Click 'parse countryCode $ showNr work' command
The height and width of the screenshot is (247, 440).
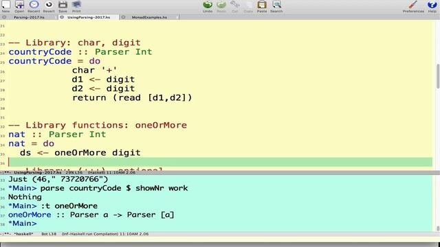pos(114,188)
